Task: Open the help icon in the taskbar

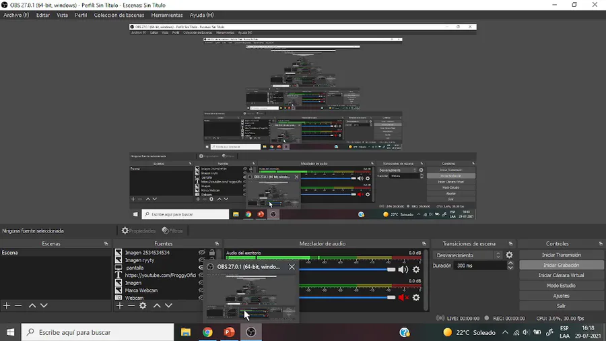Action: 405,332
